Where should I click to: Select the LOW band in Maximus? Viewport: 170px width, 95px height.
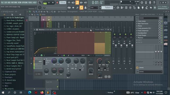(38, 58)
